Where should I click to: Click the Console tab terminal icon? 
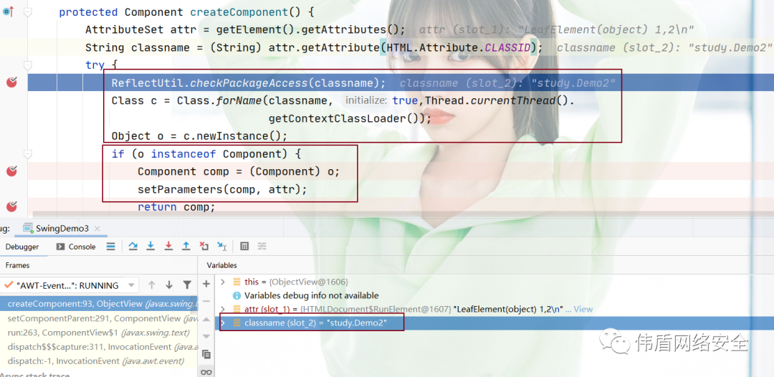coord(60,247)
